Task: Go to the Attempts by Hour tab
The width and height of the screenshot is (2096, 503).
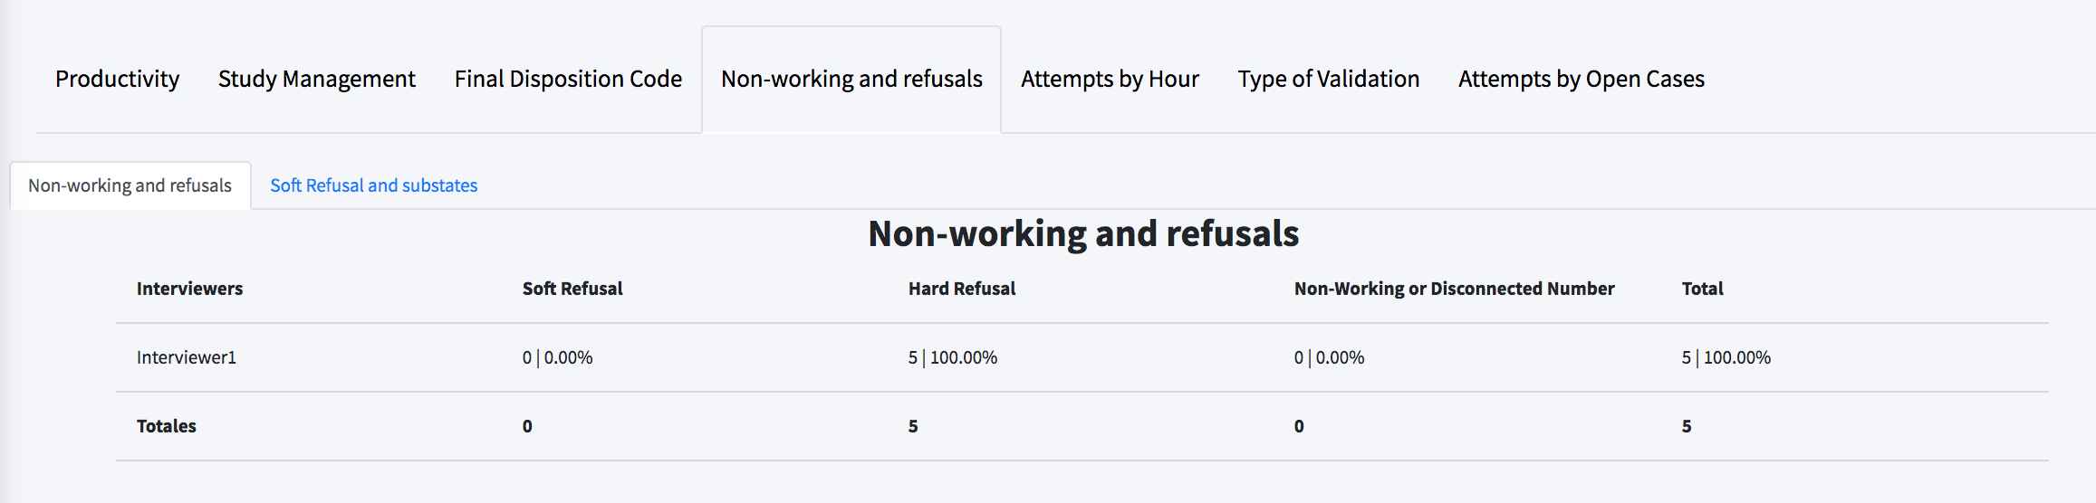Action: pyautogui.click(x=1110, y=80)
